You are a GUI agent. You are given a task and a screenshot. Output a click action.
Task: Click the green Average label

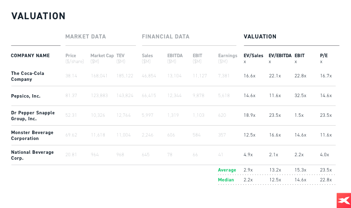click(227, 170)
